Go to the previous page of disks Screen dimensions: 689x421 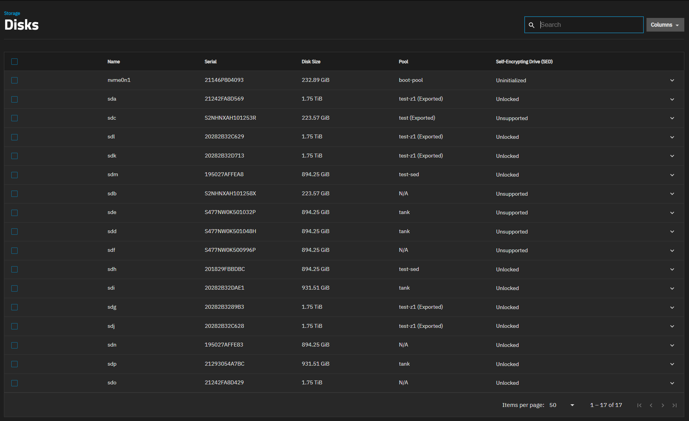(651, 405)
